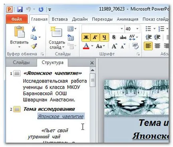The width and height of the screenshot is (173, 147).
Task: Click the Undo arrow in Quick Access
Action: [x=28, y=10]
